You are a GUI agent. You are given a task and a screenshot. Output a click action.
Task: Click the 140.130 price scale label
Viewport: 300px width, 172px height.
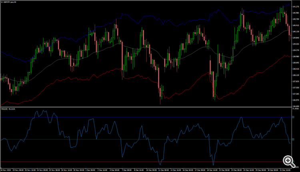point(296,31)
